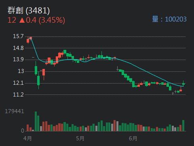Click the blue volume label 量：100203

pyautogui.click(x=169, y=19)
